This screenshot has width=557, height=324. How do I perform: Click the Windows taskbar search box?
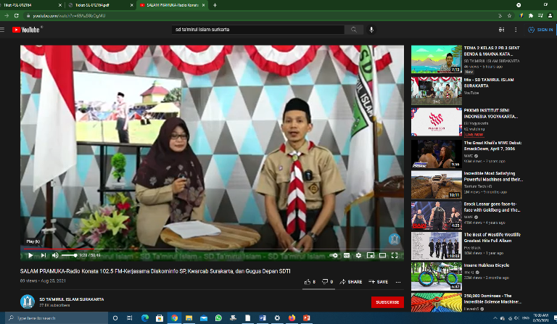coord(57,318)
